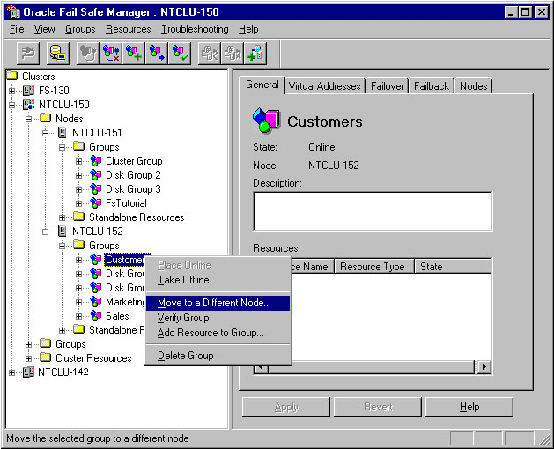This screenshot has height=449, width=554.
Task: Expand the FS-130 cluster node
Action: (x=11, y=91)
